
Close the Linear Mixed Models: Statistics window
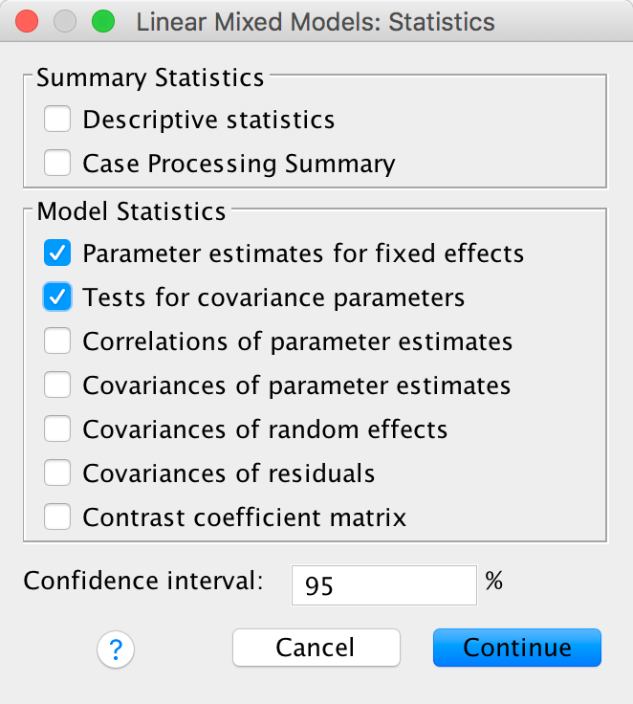click(28, 21)
